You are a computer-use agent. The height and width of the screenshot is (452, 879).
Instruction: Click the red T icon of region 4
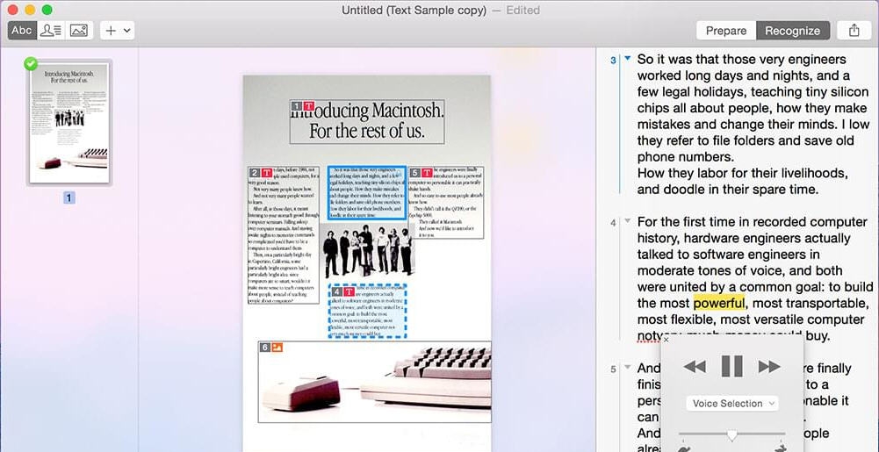349,291
